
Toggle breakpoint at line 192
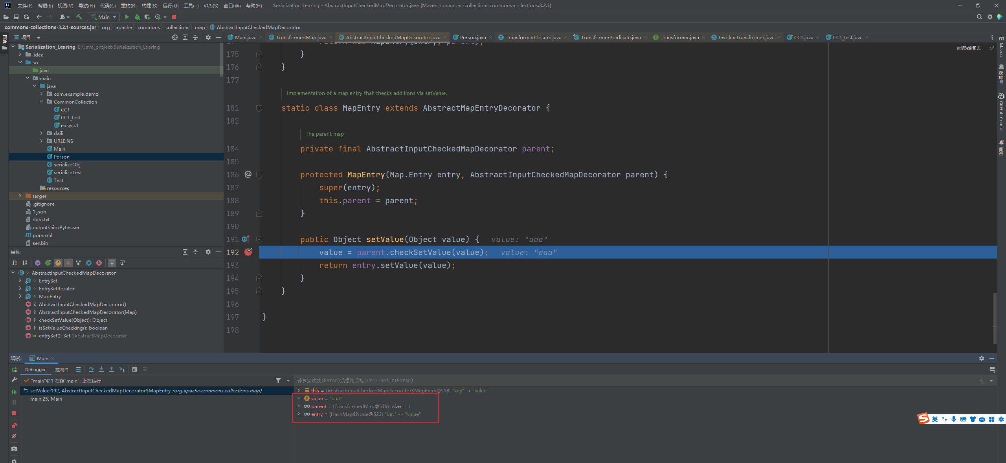(x=248, y=252)
